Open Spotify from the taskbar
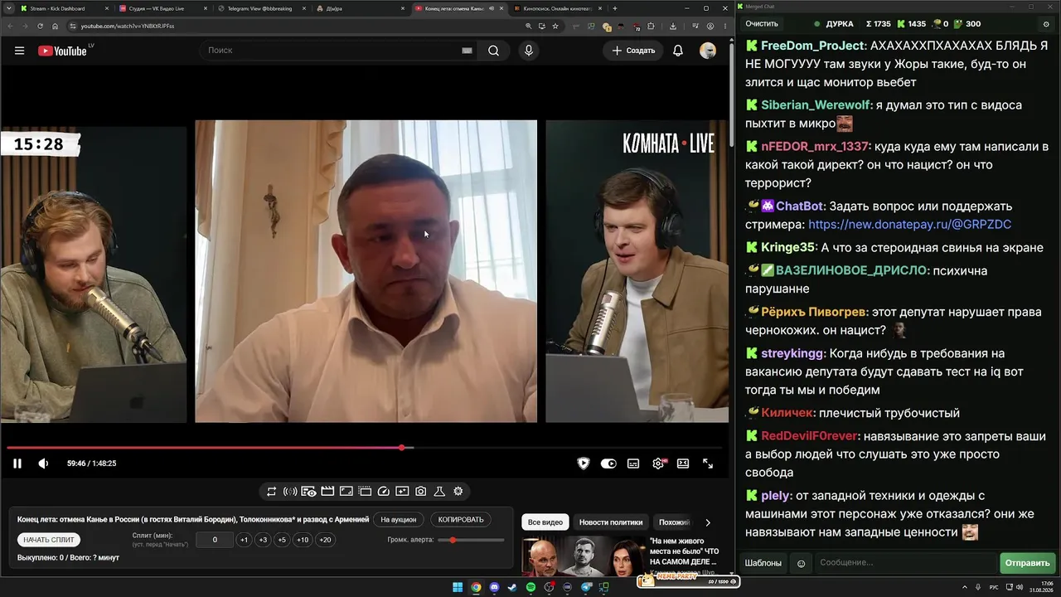The width and height of the screenshot is (1061, 597). (531, 588)
